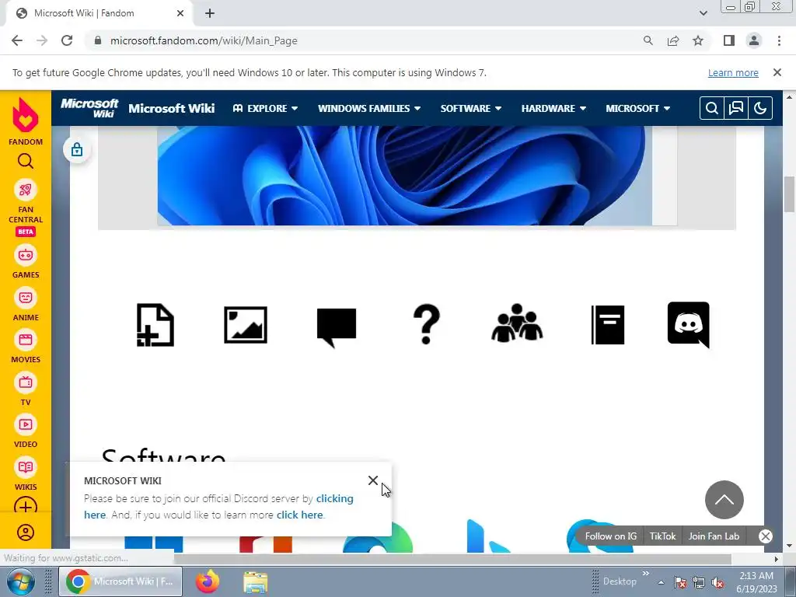Click the 'click here' learn more link
The image size is (796, 597).
point(299,515)
